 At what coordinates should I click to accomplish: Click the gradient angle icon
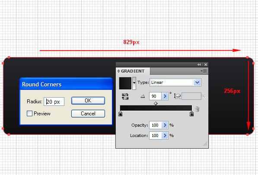(x=143, y=96)
